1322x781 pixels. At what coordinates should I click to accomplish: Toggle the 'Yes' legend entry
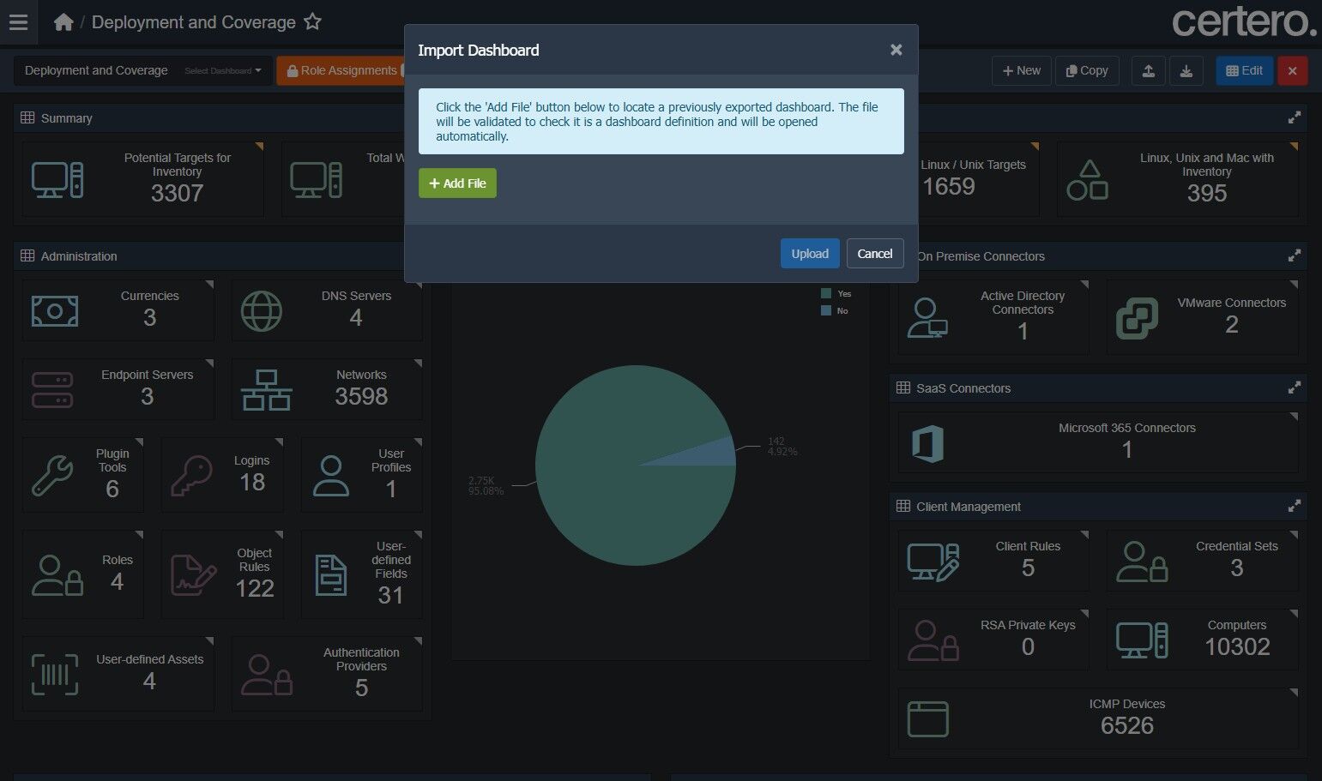click(836, 293)
